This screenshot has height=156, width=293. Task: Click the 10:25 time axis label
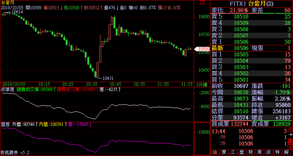pos(68,84)
